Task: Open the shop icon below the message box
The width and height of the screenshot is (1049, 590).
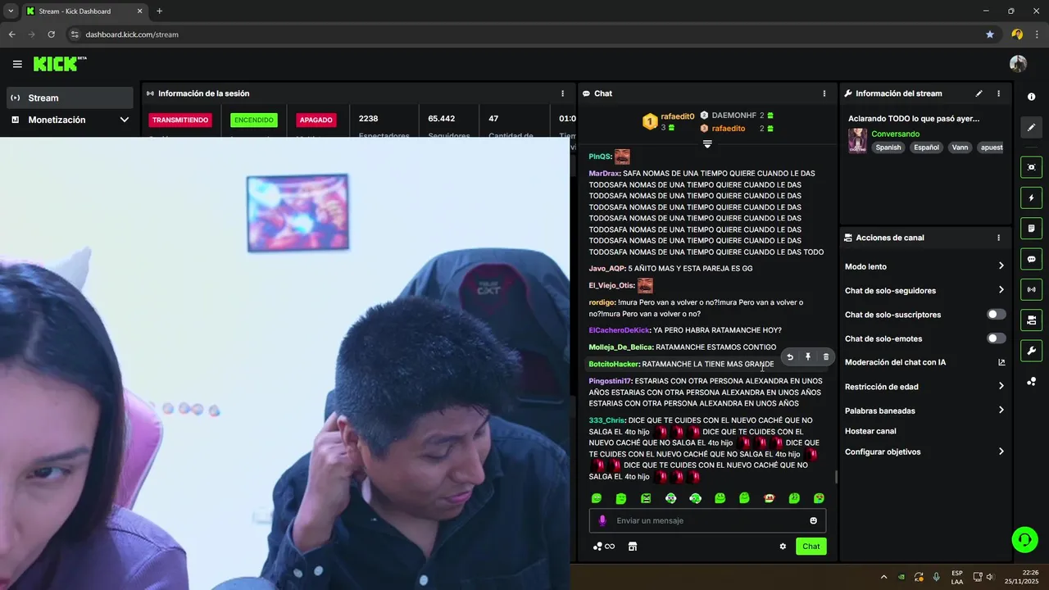Action: [x=633, y=547]
